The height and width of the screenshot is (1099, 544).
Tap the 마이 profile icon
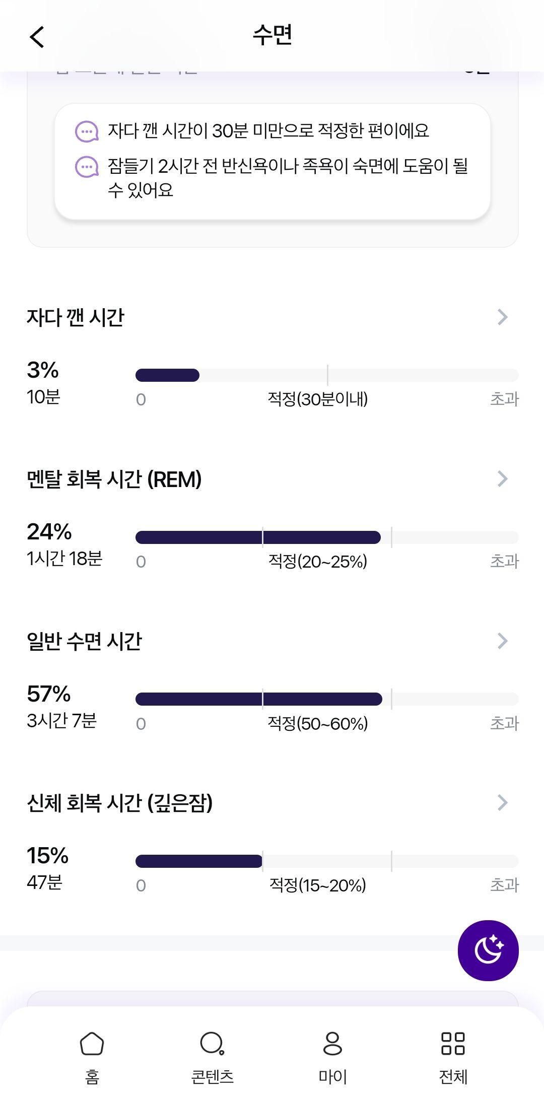(332, 1043)
